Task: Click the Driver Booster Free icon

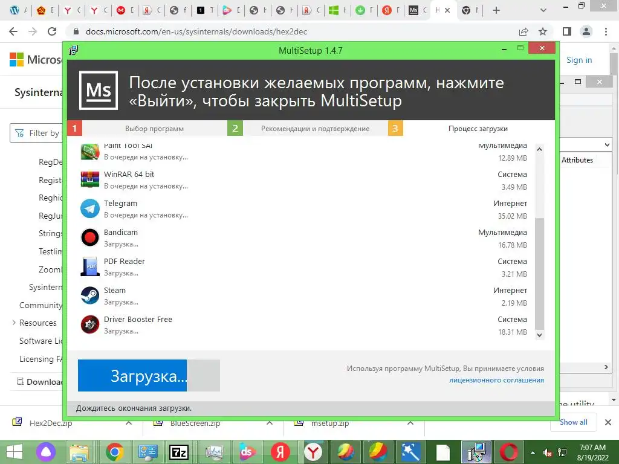Action: (90, 324)
